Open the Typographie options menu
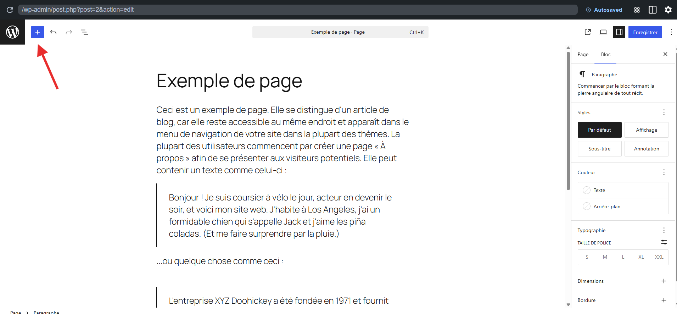Screen dimensions: 677x314 [664, 230]
